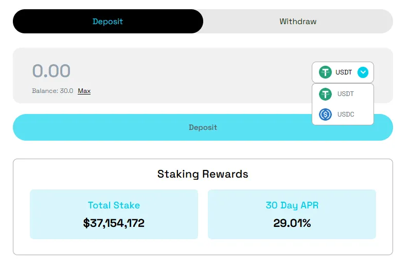Click the green USDT icon in dropdown list

coord(325,94)
